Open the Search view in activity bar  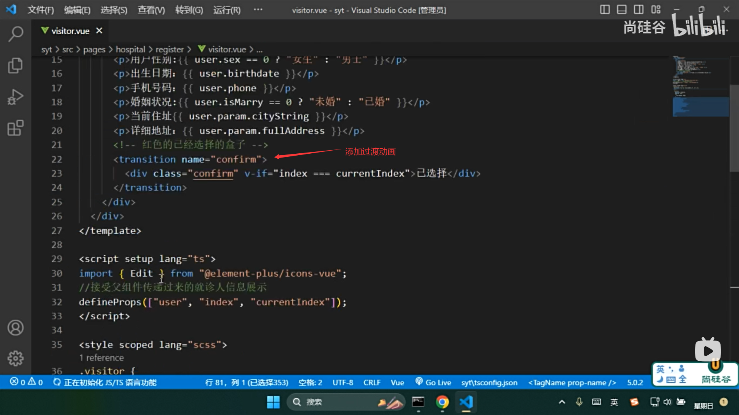[15, 34]
